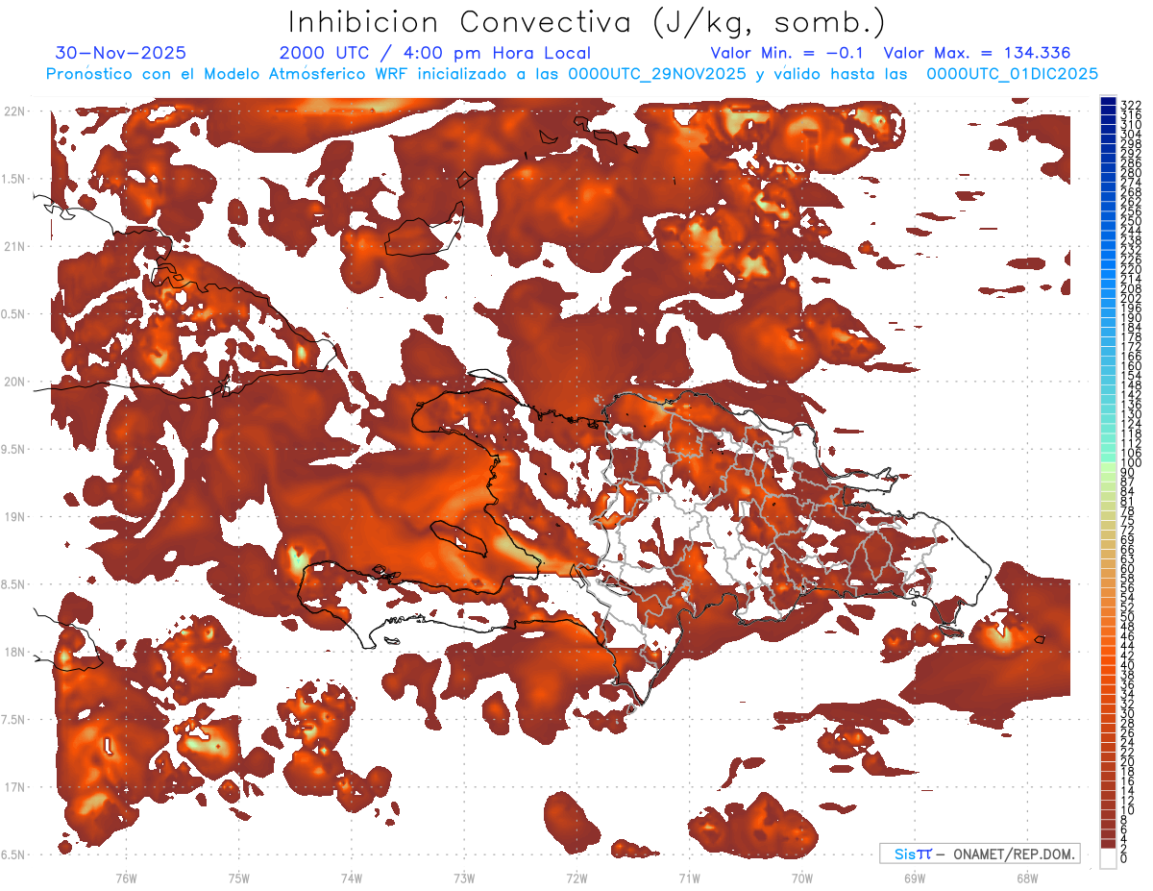Viewport: 1153px width, 891px height.
Task: Click the title "Inhibicion Convectiva (J/kg, somb.)"
Action: pos(586,22)
